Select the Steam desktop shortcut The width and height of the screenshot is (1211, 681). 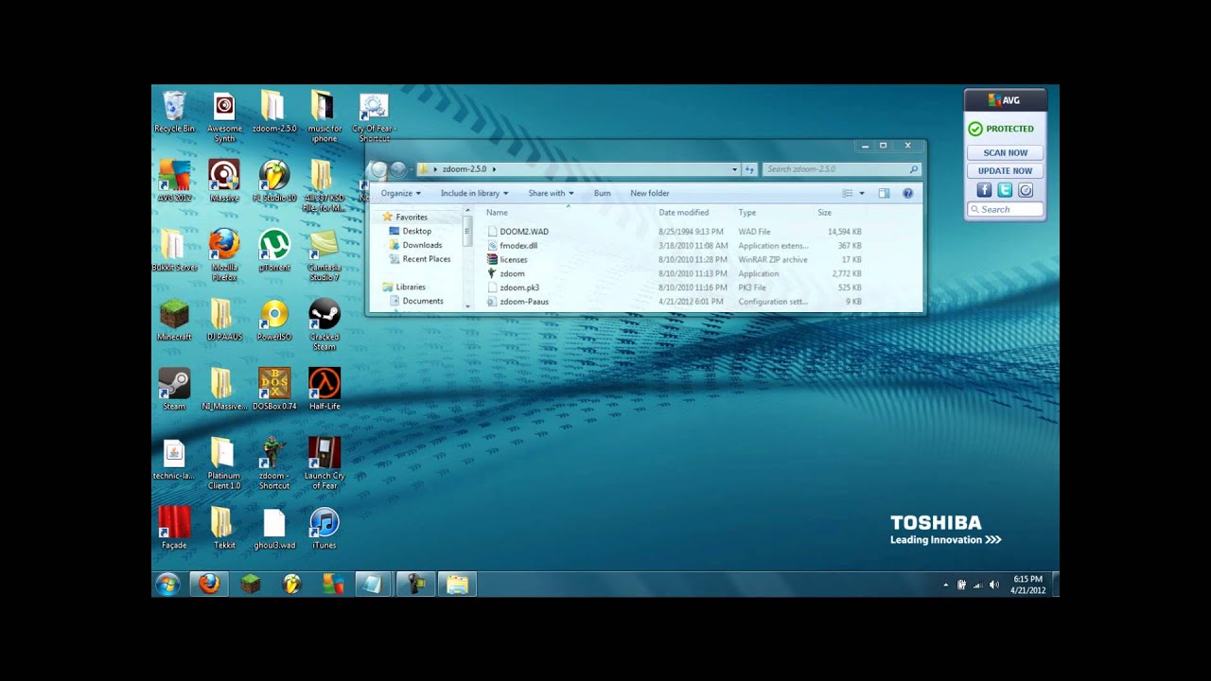pyautogui.click(x=174, y=390)
